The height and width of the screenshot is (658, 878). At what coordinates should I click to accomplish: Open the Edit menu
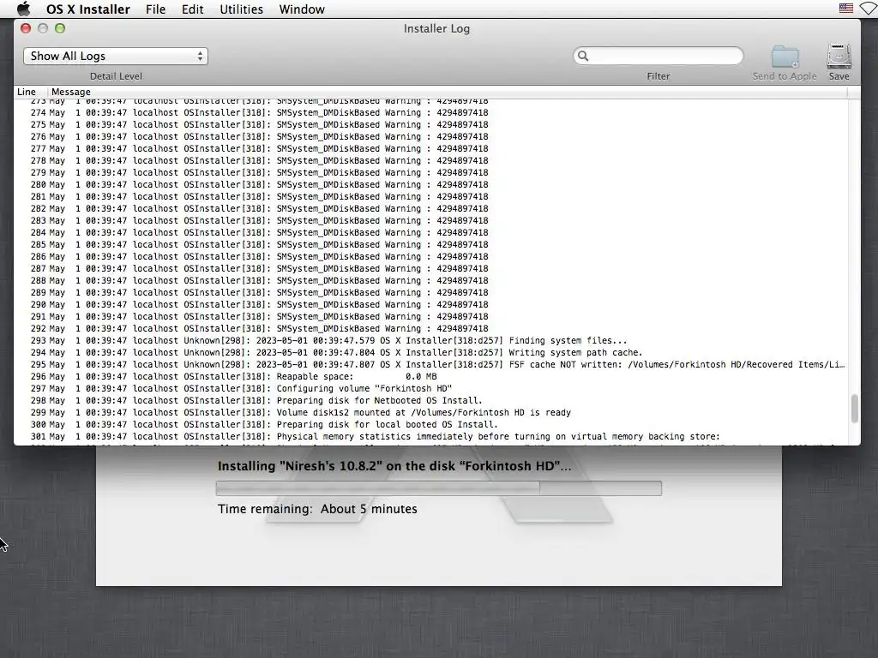pyautogui.click(x=192, y=9)
